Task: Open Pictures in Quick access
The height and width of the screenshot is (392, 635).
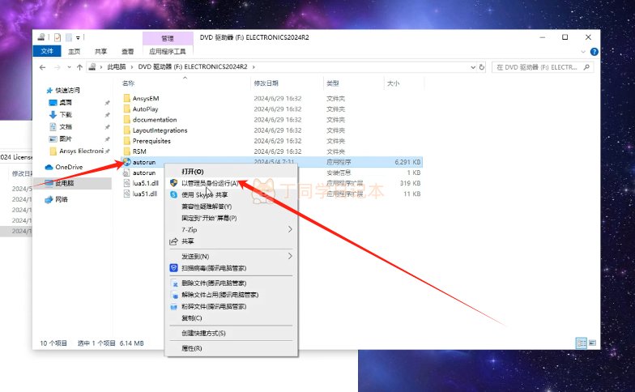Action: click(60, 139)
